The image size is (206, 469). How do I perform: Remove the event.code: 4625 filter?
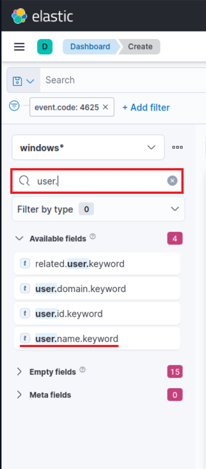tap(105, 107)
